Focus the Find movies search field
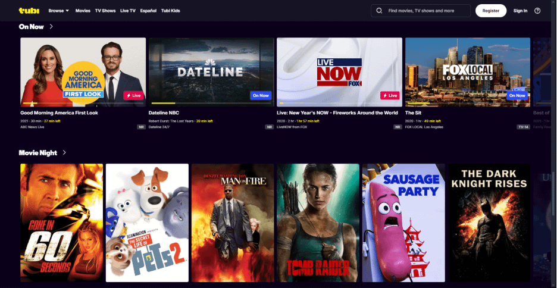The image size is (557, 288). 421,11
